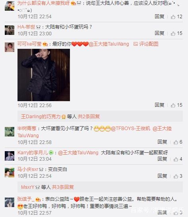188x217 pixels.
Task: Like 马小庆sxr's 变白变白 comment
Action: pos(176,176)
